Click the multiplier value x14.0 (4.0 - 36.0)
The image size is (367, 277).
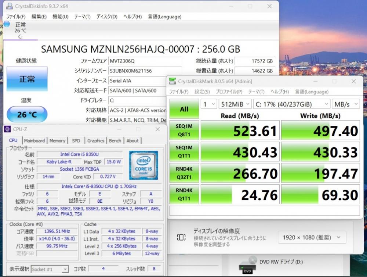[x=57, y=239]
